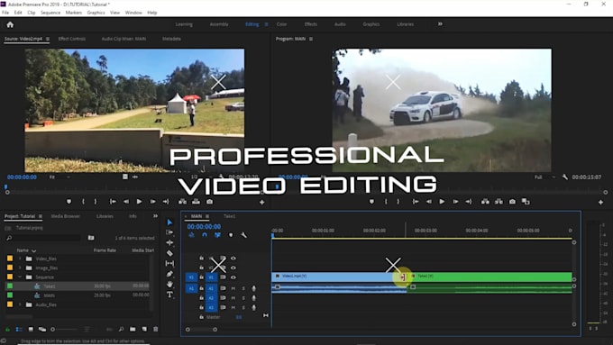This screenshot has width=613, height=345.
Task: Select the Razor tool
Action: point(169,253)
